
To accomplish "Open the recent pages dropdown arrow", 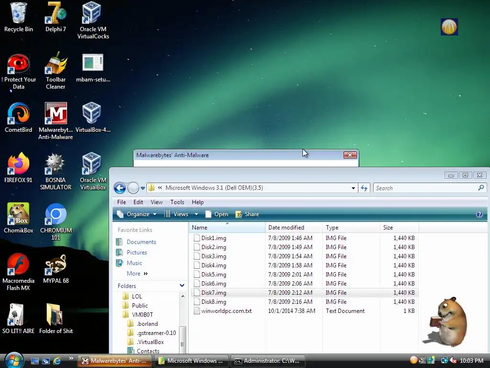I will (x=143, y=188).
